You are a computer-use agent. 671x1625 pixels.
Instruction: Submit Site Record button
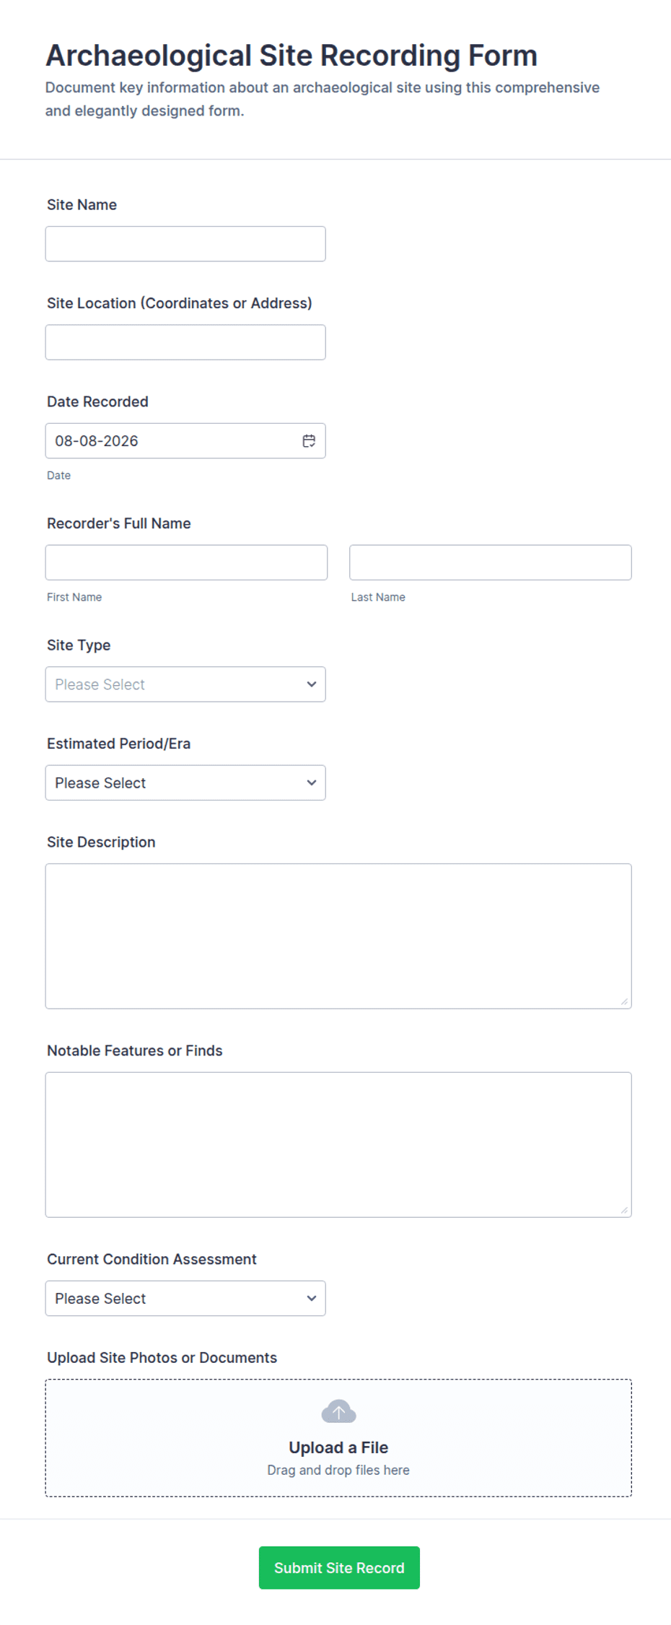pos(339,1567)
